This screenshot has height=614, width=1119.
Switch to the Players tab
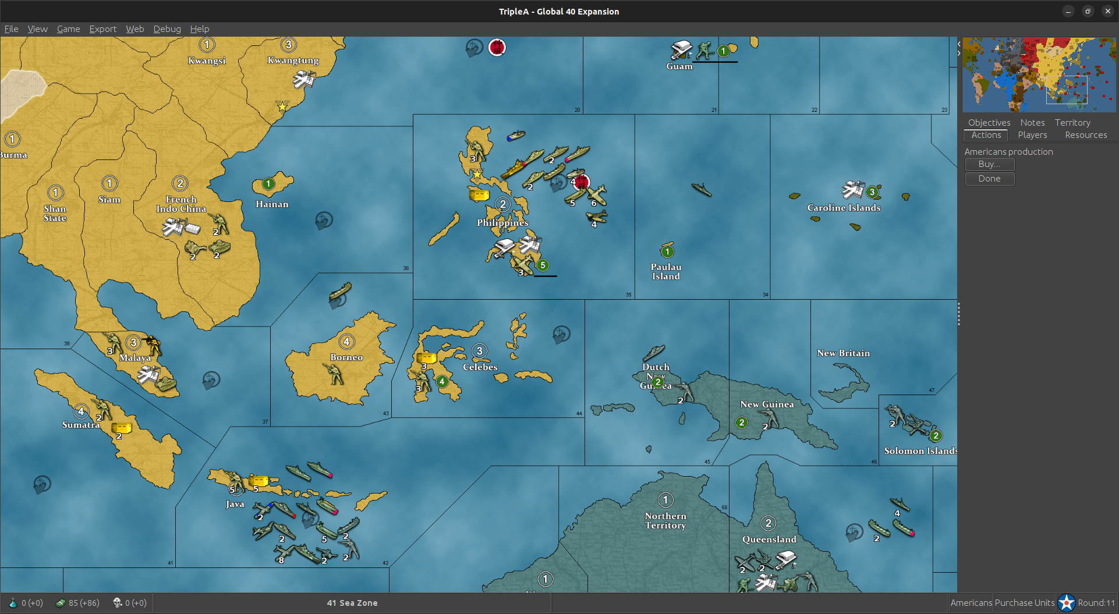point(1032,135)
